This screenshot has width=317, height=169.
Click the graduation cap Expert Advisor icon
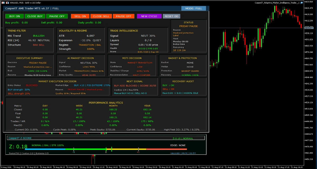302,3
